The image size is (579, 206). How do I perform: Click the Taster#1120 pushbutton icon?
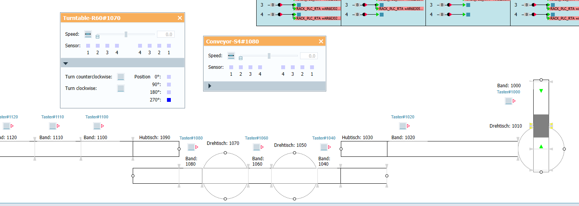tap(7, 126)
